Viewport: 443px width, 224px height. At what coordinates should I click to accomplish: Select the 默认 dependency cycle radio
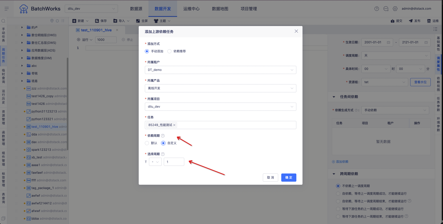(x=147, y=143)
